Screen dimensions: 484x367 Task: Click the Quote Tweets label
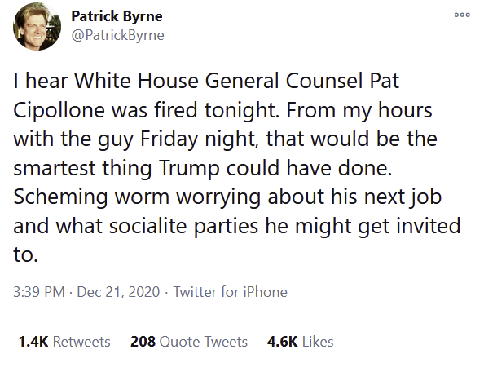point(204,342)
